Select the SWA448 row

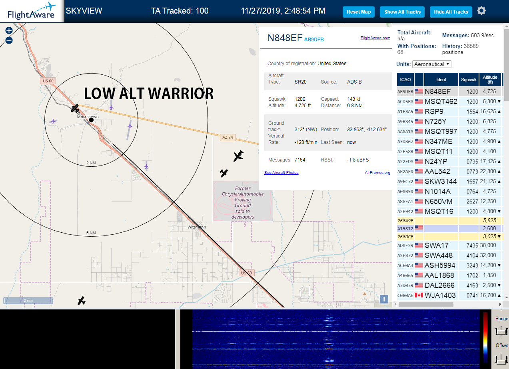(450, 255)
